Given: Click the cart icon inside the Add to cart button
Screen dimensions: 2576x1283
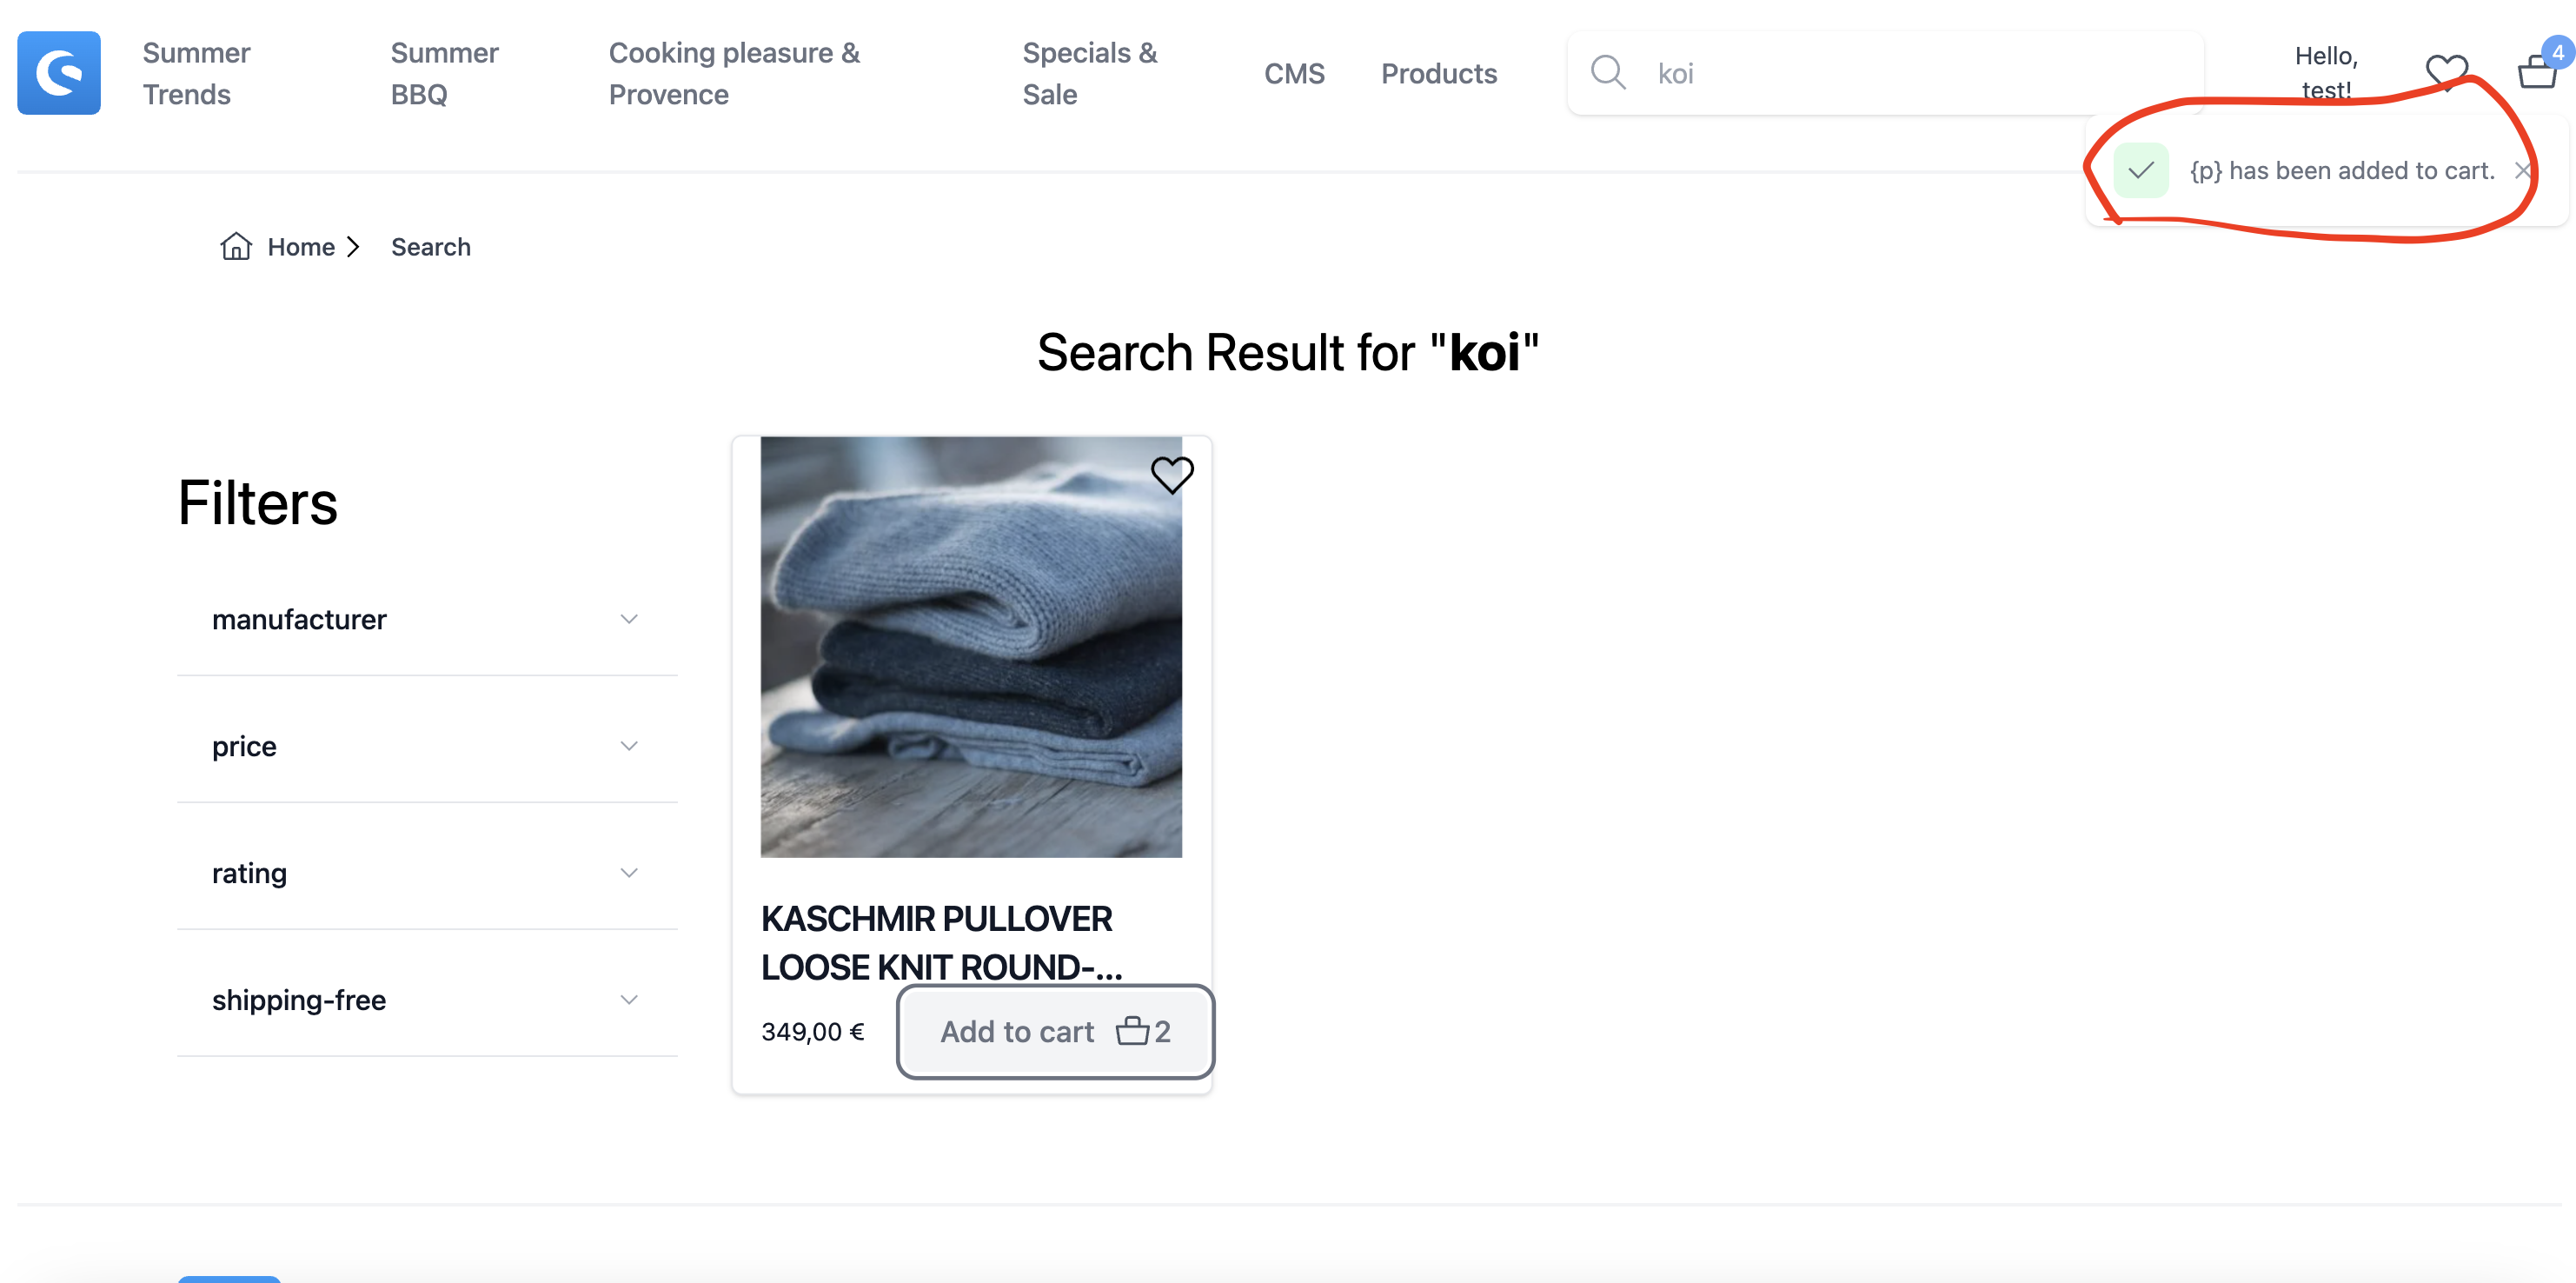Looking at the screenshot, I should pos(1133,1031).
